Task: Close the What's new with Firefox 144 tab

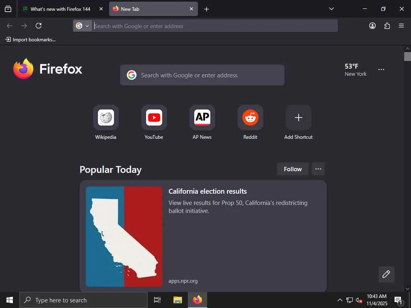Action: click(101, 9)
